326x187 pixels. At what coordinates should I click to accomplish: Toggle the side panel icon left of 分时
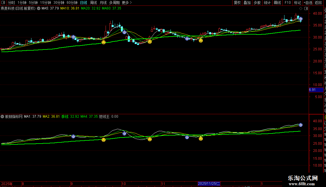coord(3,3)
